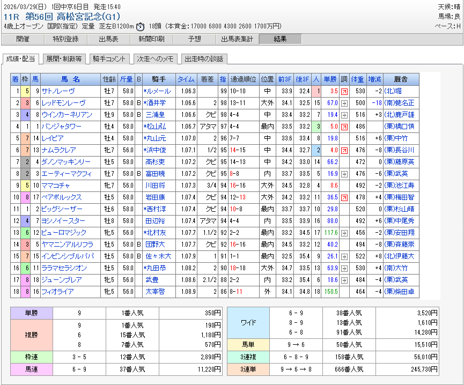Open training icon in ピューロマジック row
Viewport: 464px width, 385px height.
point(344,233)
